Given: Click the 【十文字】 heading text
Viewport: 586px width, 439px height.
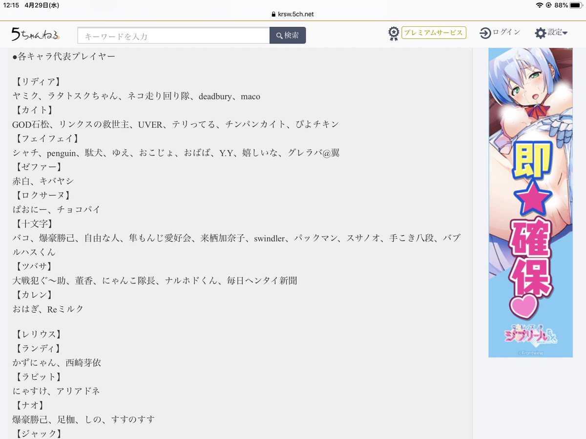Looking at the screenshot, I should [x=33, y=224].
